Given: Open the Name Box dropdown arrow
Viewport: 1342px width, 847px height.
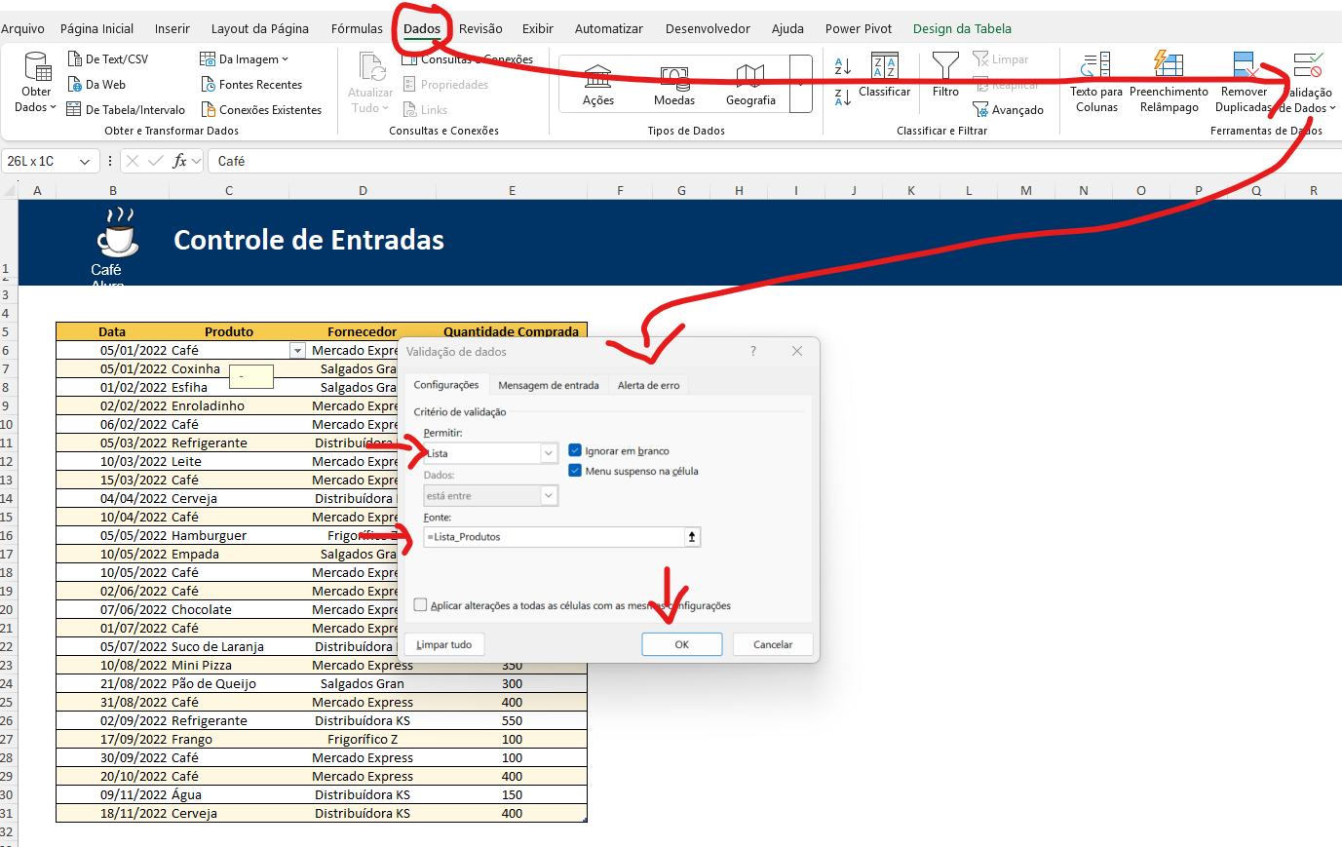Looking at the screenshot, I should (x=85, y=161).
